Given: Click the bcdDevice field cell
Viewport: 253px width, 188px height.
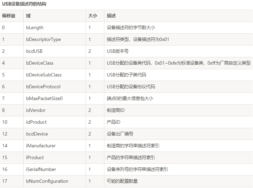Looking at the screenshot, I should click(x=37, y=134).
